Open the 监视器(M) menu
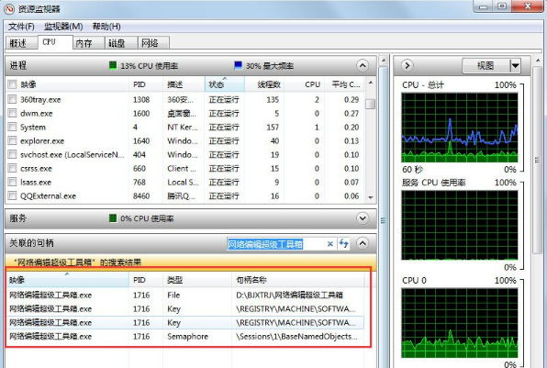This screenshot has width=547, height=368. (63, 27)
